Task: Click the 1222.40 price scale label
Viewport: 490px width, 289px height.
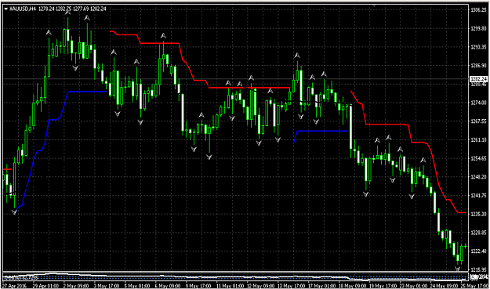Action: coord(478,251)
